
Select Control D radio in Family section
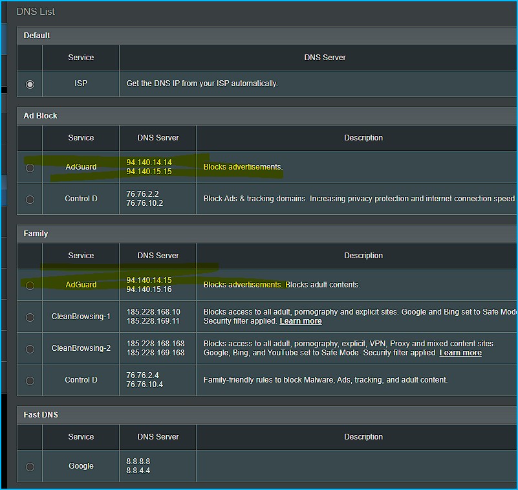click(30, 381)
